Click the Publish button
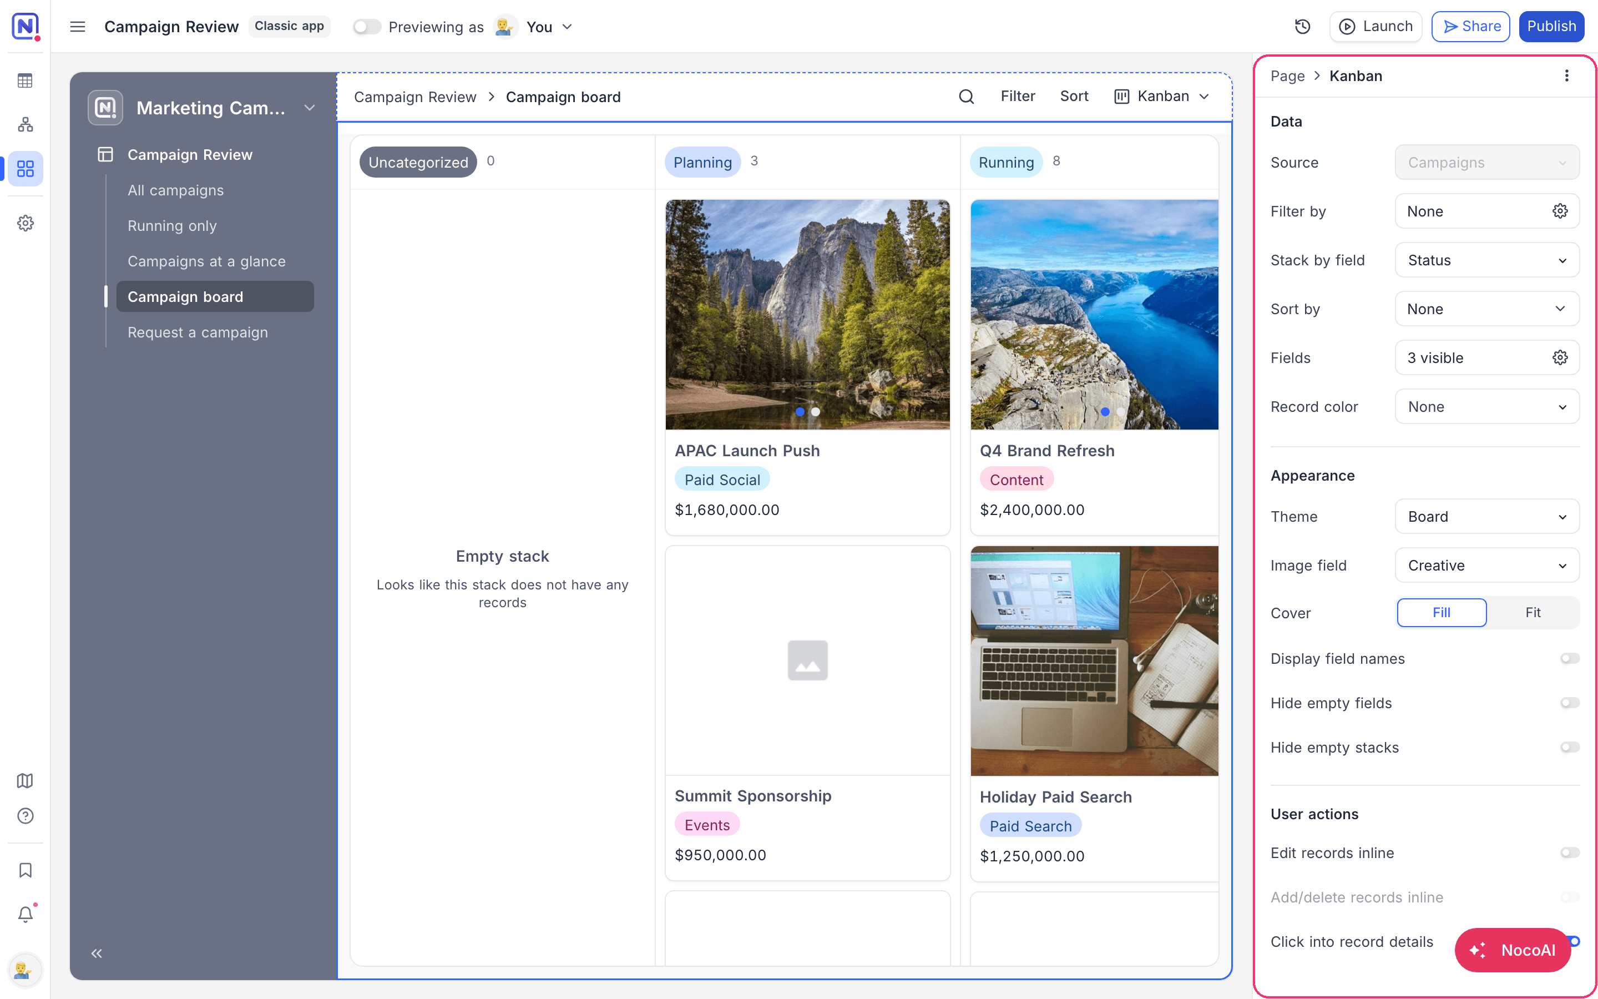Image resolution: width=1598 pixels, height=999 pixels. (x=1551, y=27)
